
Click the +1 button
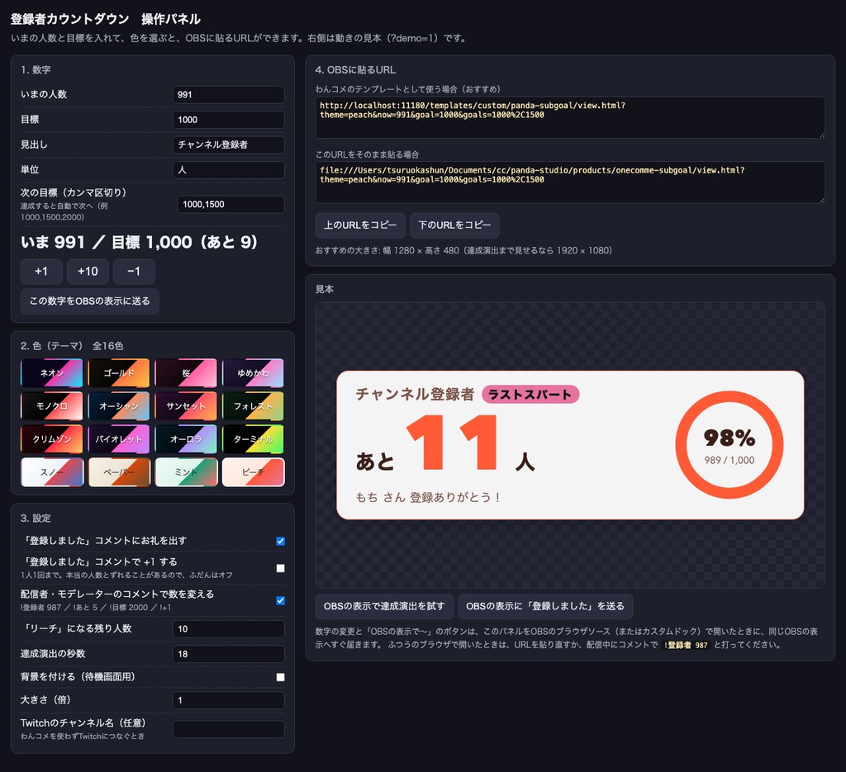pos(41,271)
